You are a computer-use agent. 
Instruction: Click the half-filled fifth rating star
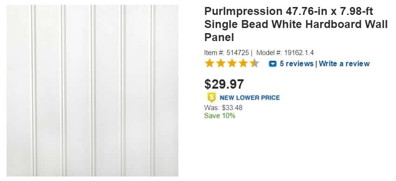255,63
